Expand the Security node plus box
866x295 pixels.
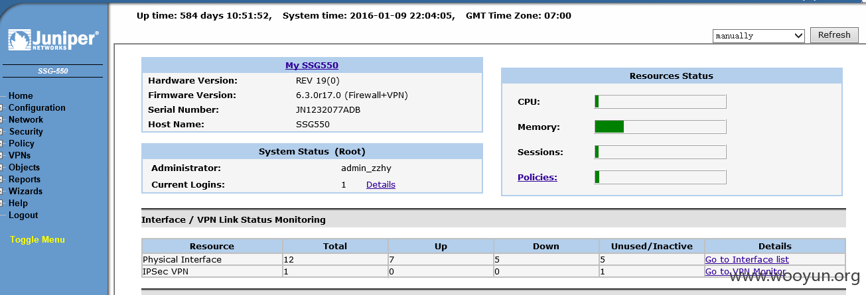[2, 132]
